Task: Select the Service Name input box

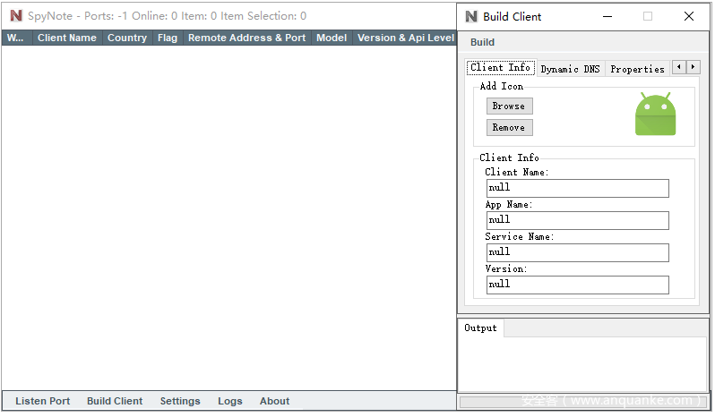Action: tap(577, 252)
